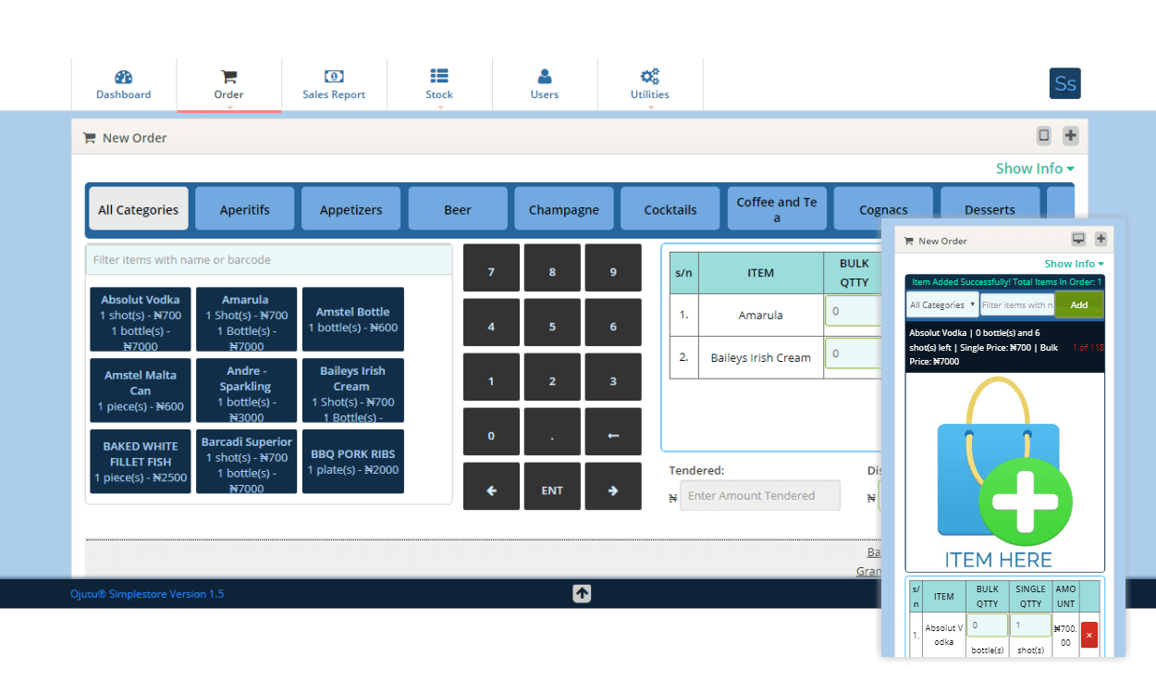Add Amstel Malta Can item

click(x=141, y=390)
